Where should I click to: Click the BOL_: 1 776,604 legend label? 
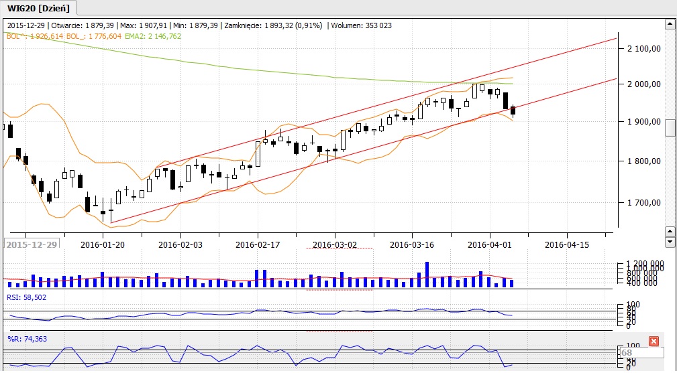point(94,37)
